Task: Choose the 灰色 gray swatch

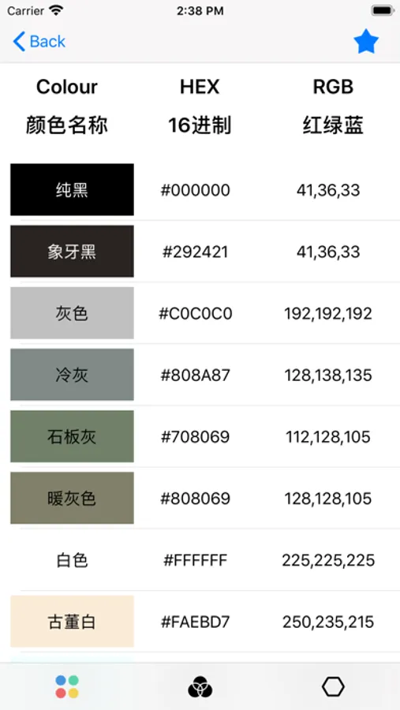Action: [x=72, y=313]
